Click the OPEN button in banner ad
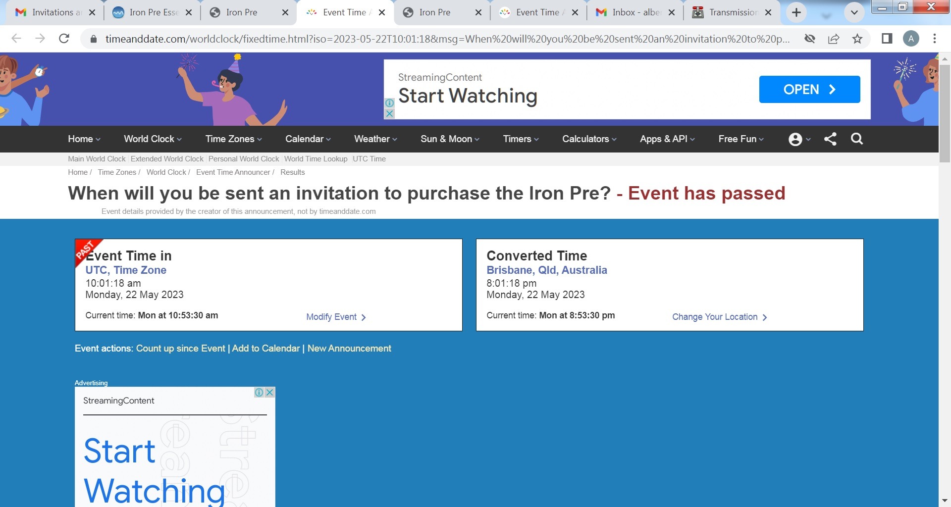 809,90
